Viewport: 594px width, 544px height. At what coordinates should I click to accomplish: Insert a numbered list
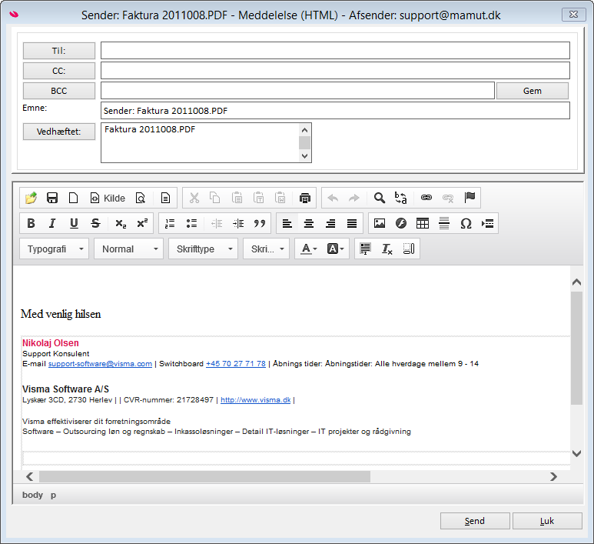[170, 223]
